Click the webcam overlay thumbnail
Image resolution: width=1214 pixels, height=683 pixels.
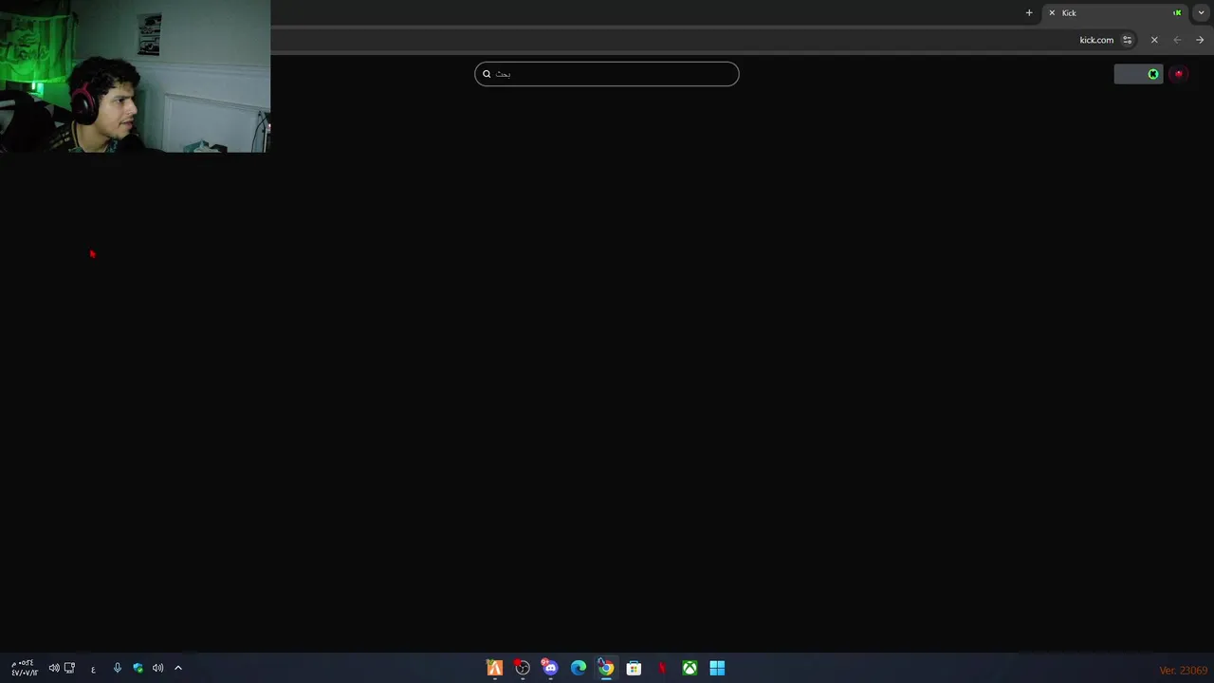135,76
